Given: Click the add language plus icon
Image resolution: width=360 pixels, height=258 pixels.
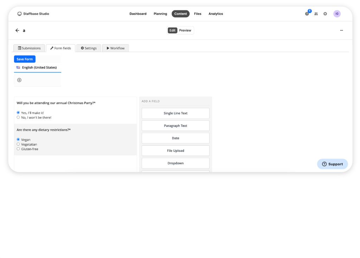Looking at the screenshot, I should (19, 80).
